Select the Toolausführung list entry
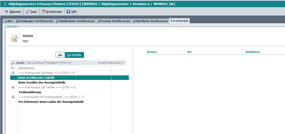 [30, 92]
